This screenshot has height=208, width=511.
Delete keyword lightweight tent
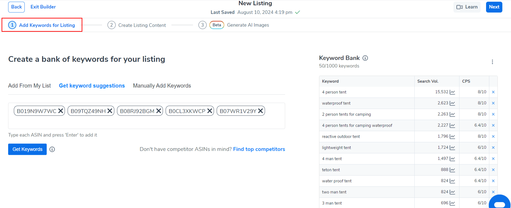coord(493,148)
